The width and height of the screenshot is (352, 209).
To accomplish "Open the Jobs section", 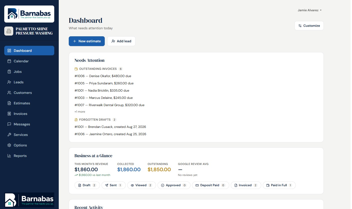I will 29,72.
